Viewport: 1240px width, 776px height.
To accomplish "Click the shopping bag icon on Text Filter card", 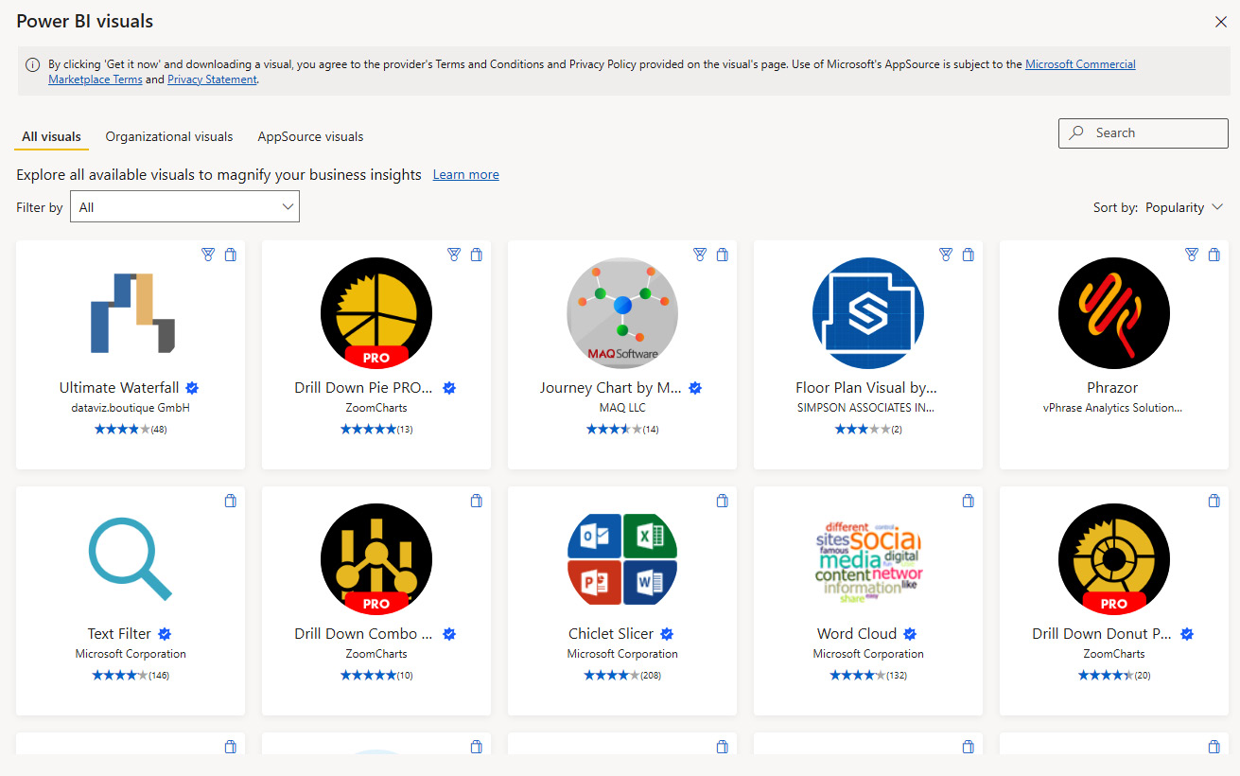I will click(231, 501).
